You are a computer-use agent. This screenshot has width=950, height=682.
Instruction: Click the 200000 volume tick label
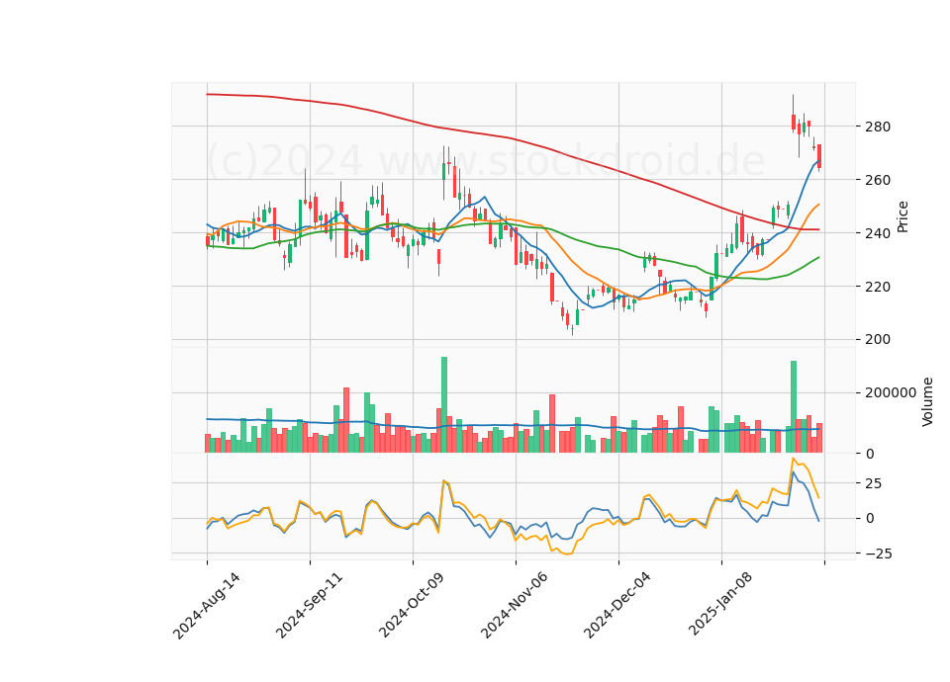892,393
